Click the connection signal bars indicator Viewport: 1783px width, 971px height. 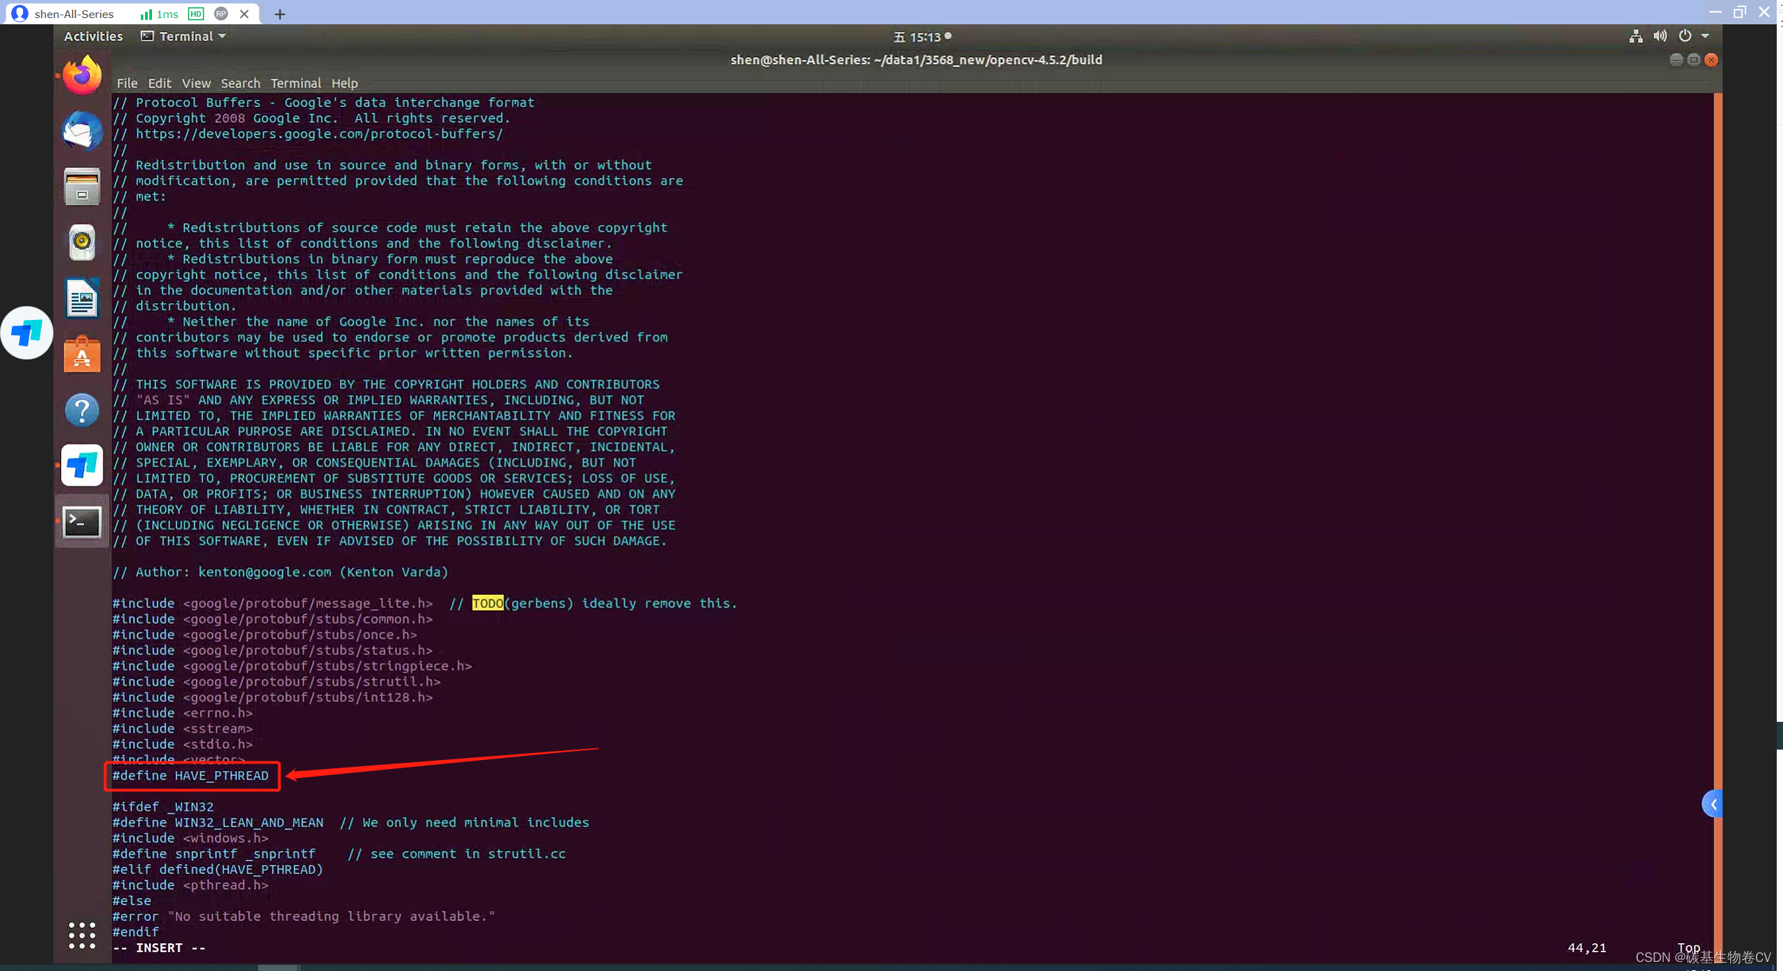(x=146, y=13)
